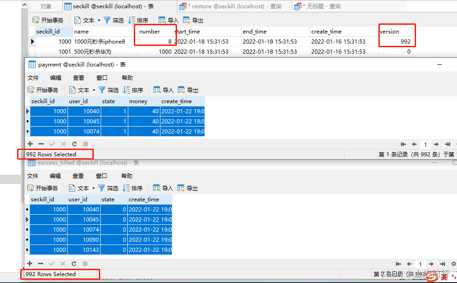This screenshot has width=457, height=283.
Task: Click 筛选 filter in success_killed toolbar
Action: click(108, 188)
